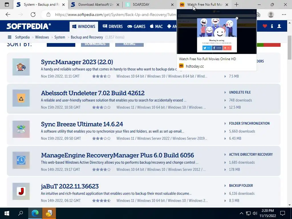Open the tab actions menu icon

pos(7,5)
